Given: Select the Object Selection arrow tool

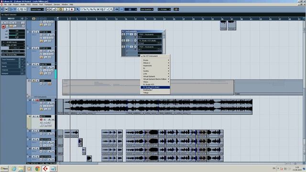Looking at the screenshot, I should (x=77, y=10).
